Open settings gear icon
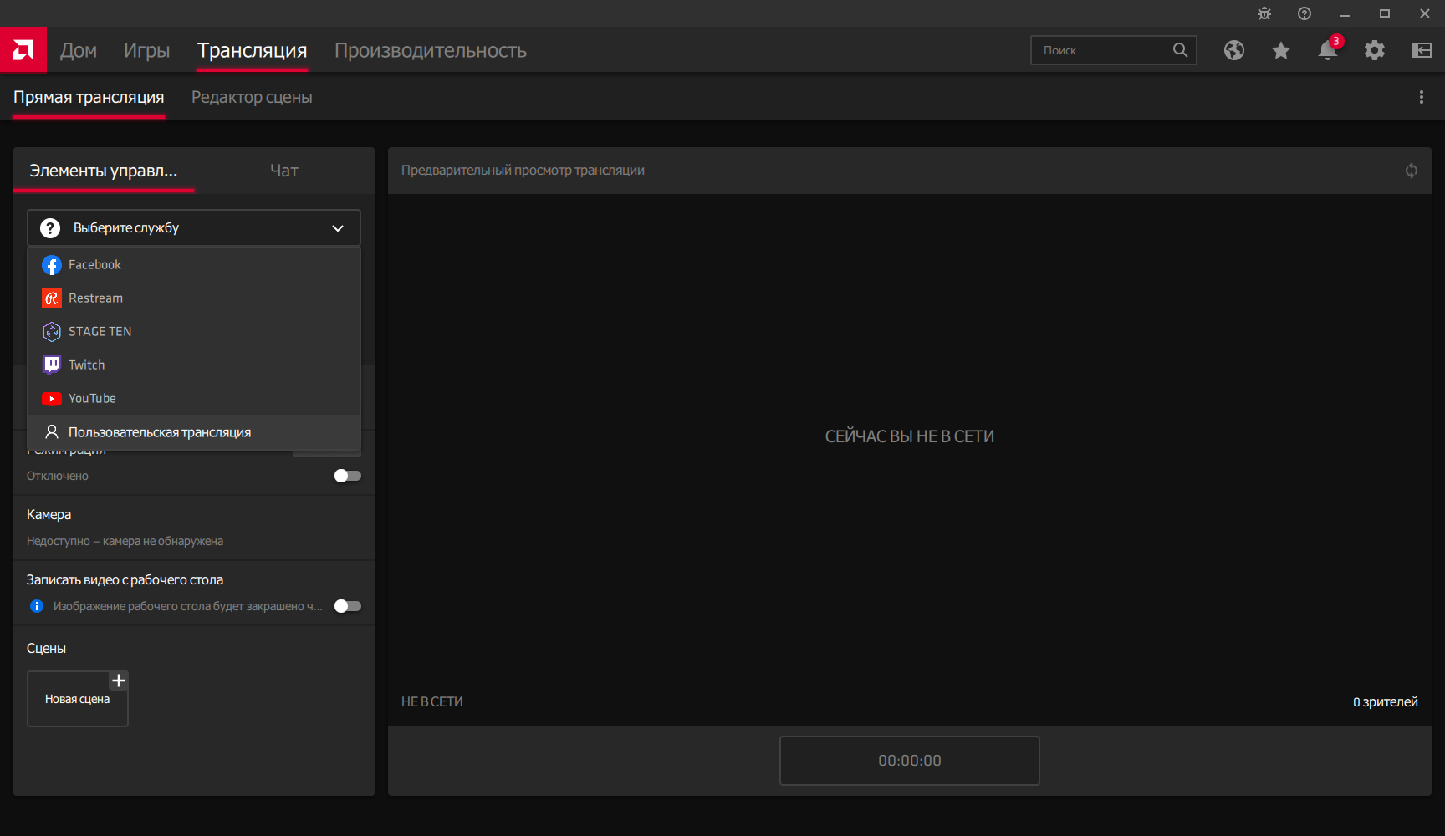 [1375, 50]
